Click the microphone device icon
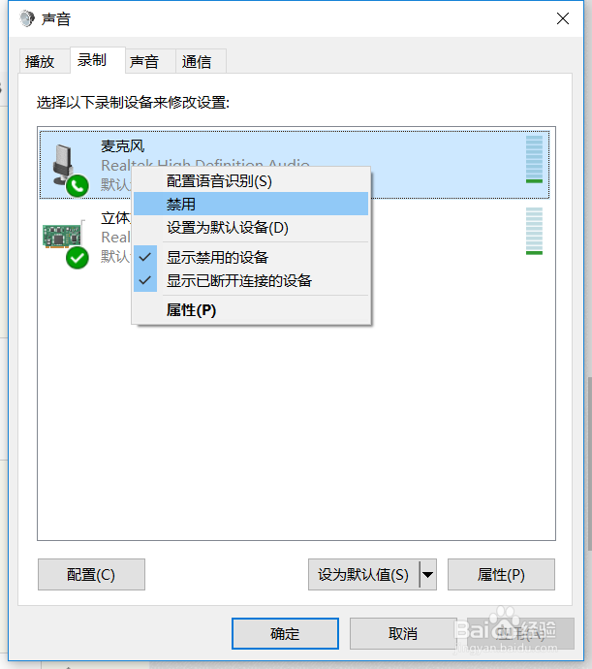The image size is (592, 669). click(x=64, y=164)
